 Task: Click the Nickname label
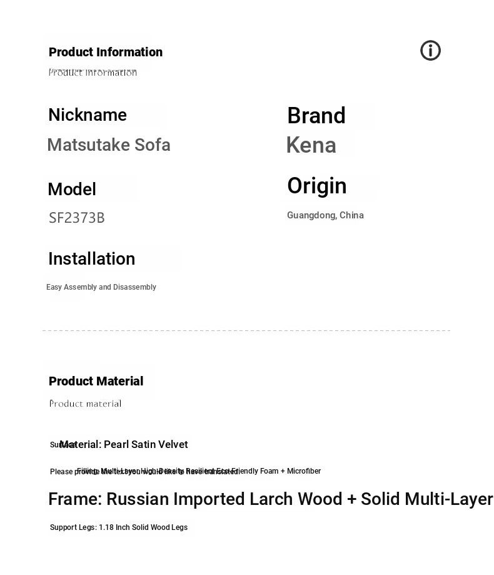coord(88,114)
